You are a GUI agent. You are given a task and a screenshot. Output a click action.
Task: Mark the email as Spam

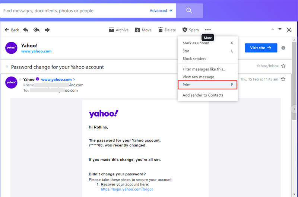191,30
